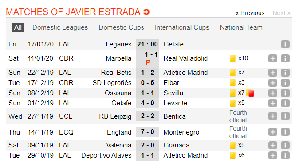
Task: Expand plus icon on Getafe vs Levante row
Action: point(273,103)
